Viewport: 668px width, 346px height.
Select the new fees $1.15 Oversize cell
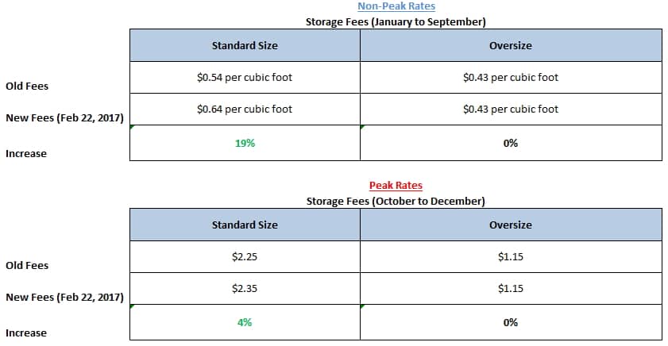(x=511, y=288)
